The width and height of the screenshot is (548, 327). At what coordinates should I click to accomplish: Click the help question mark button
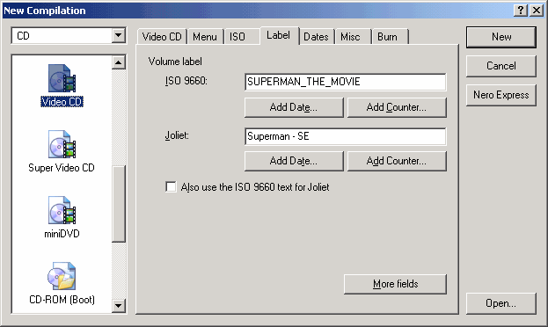tap(521, 11)
